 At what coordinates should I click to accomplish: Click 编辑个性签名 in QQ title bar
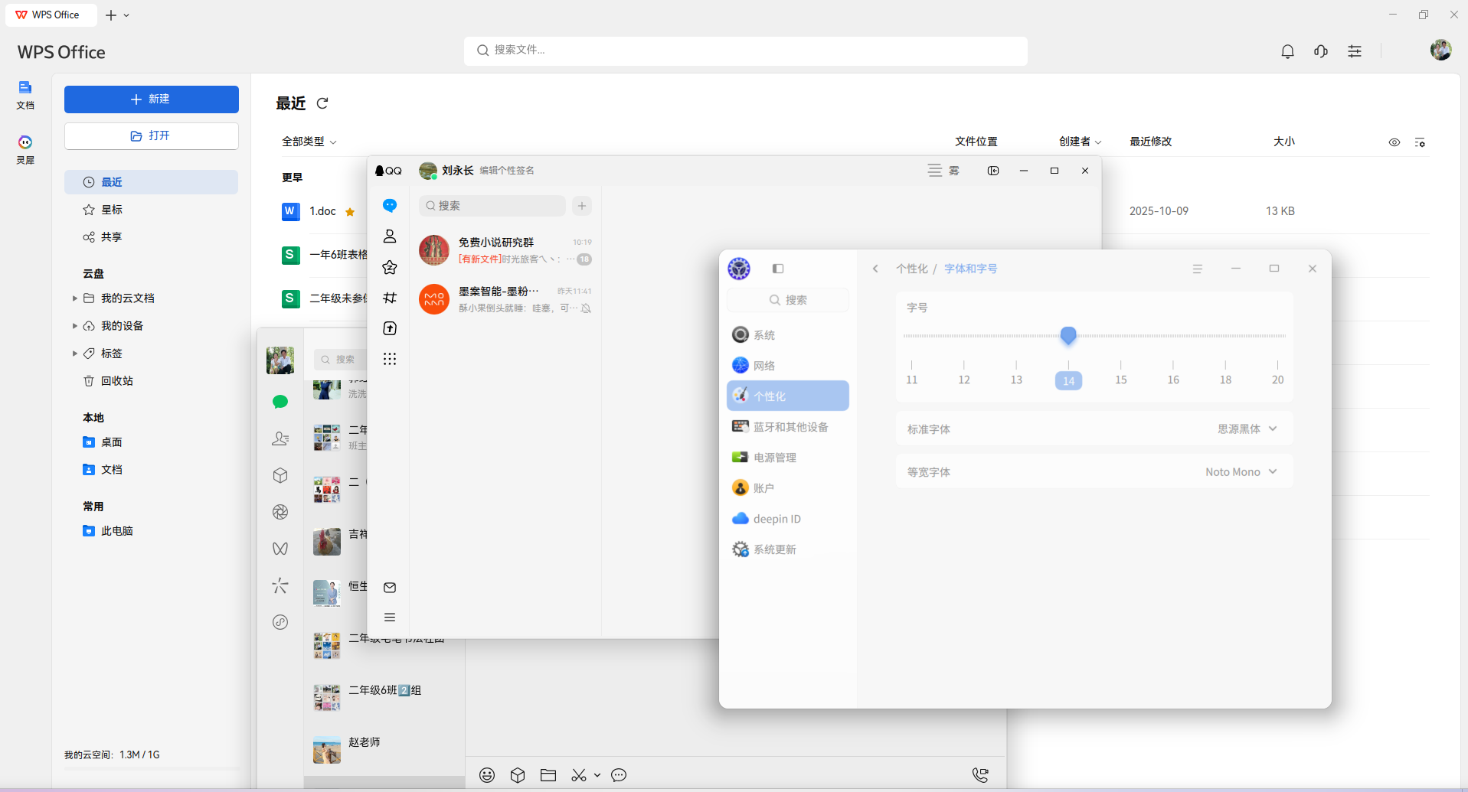pyautogui.click(x=507, y=171)
